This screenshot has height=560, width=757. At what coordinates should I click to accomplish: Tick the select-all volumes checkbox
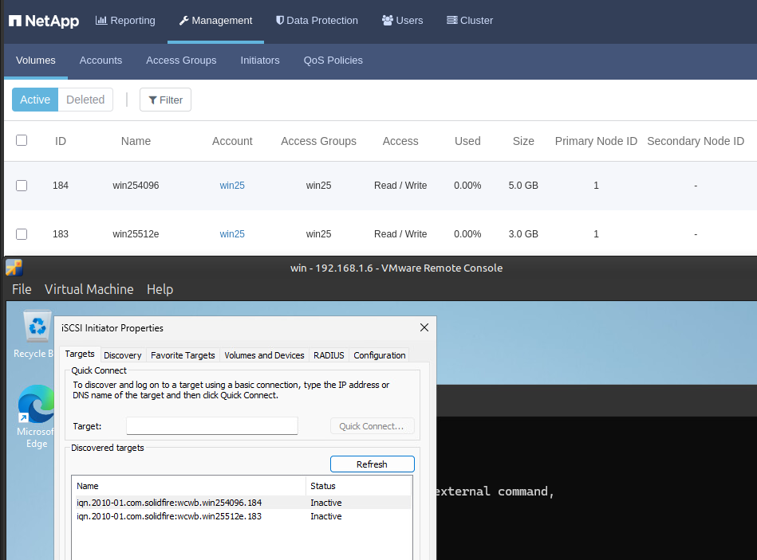pos(22,140)
